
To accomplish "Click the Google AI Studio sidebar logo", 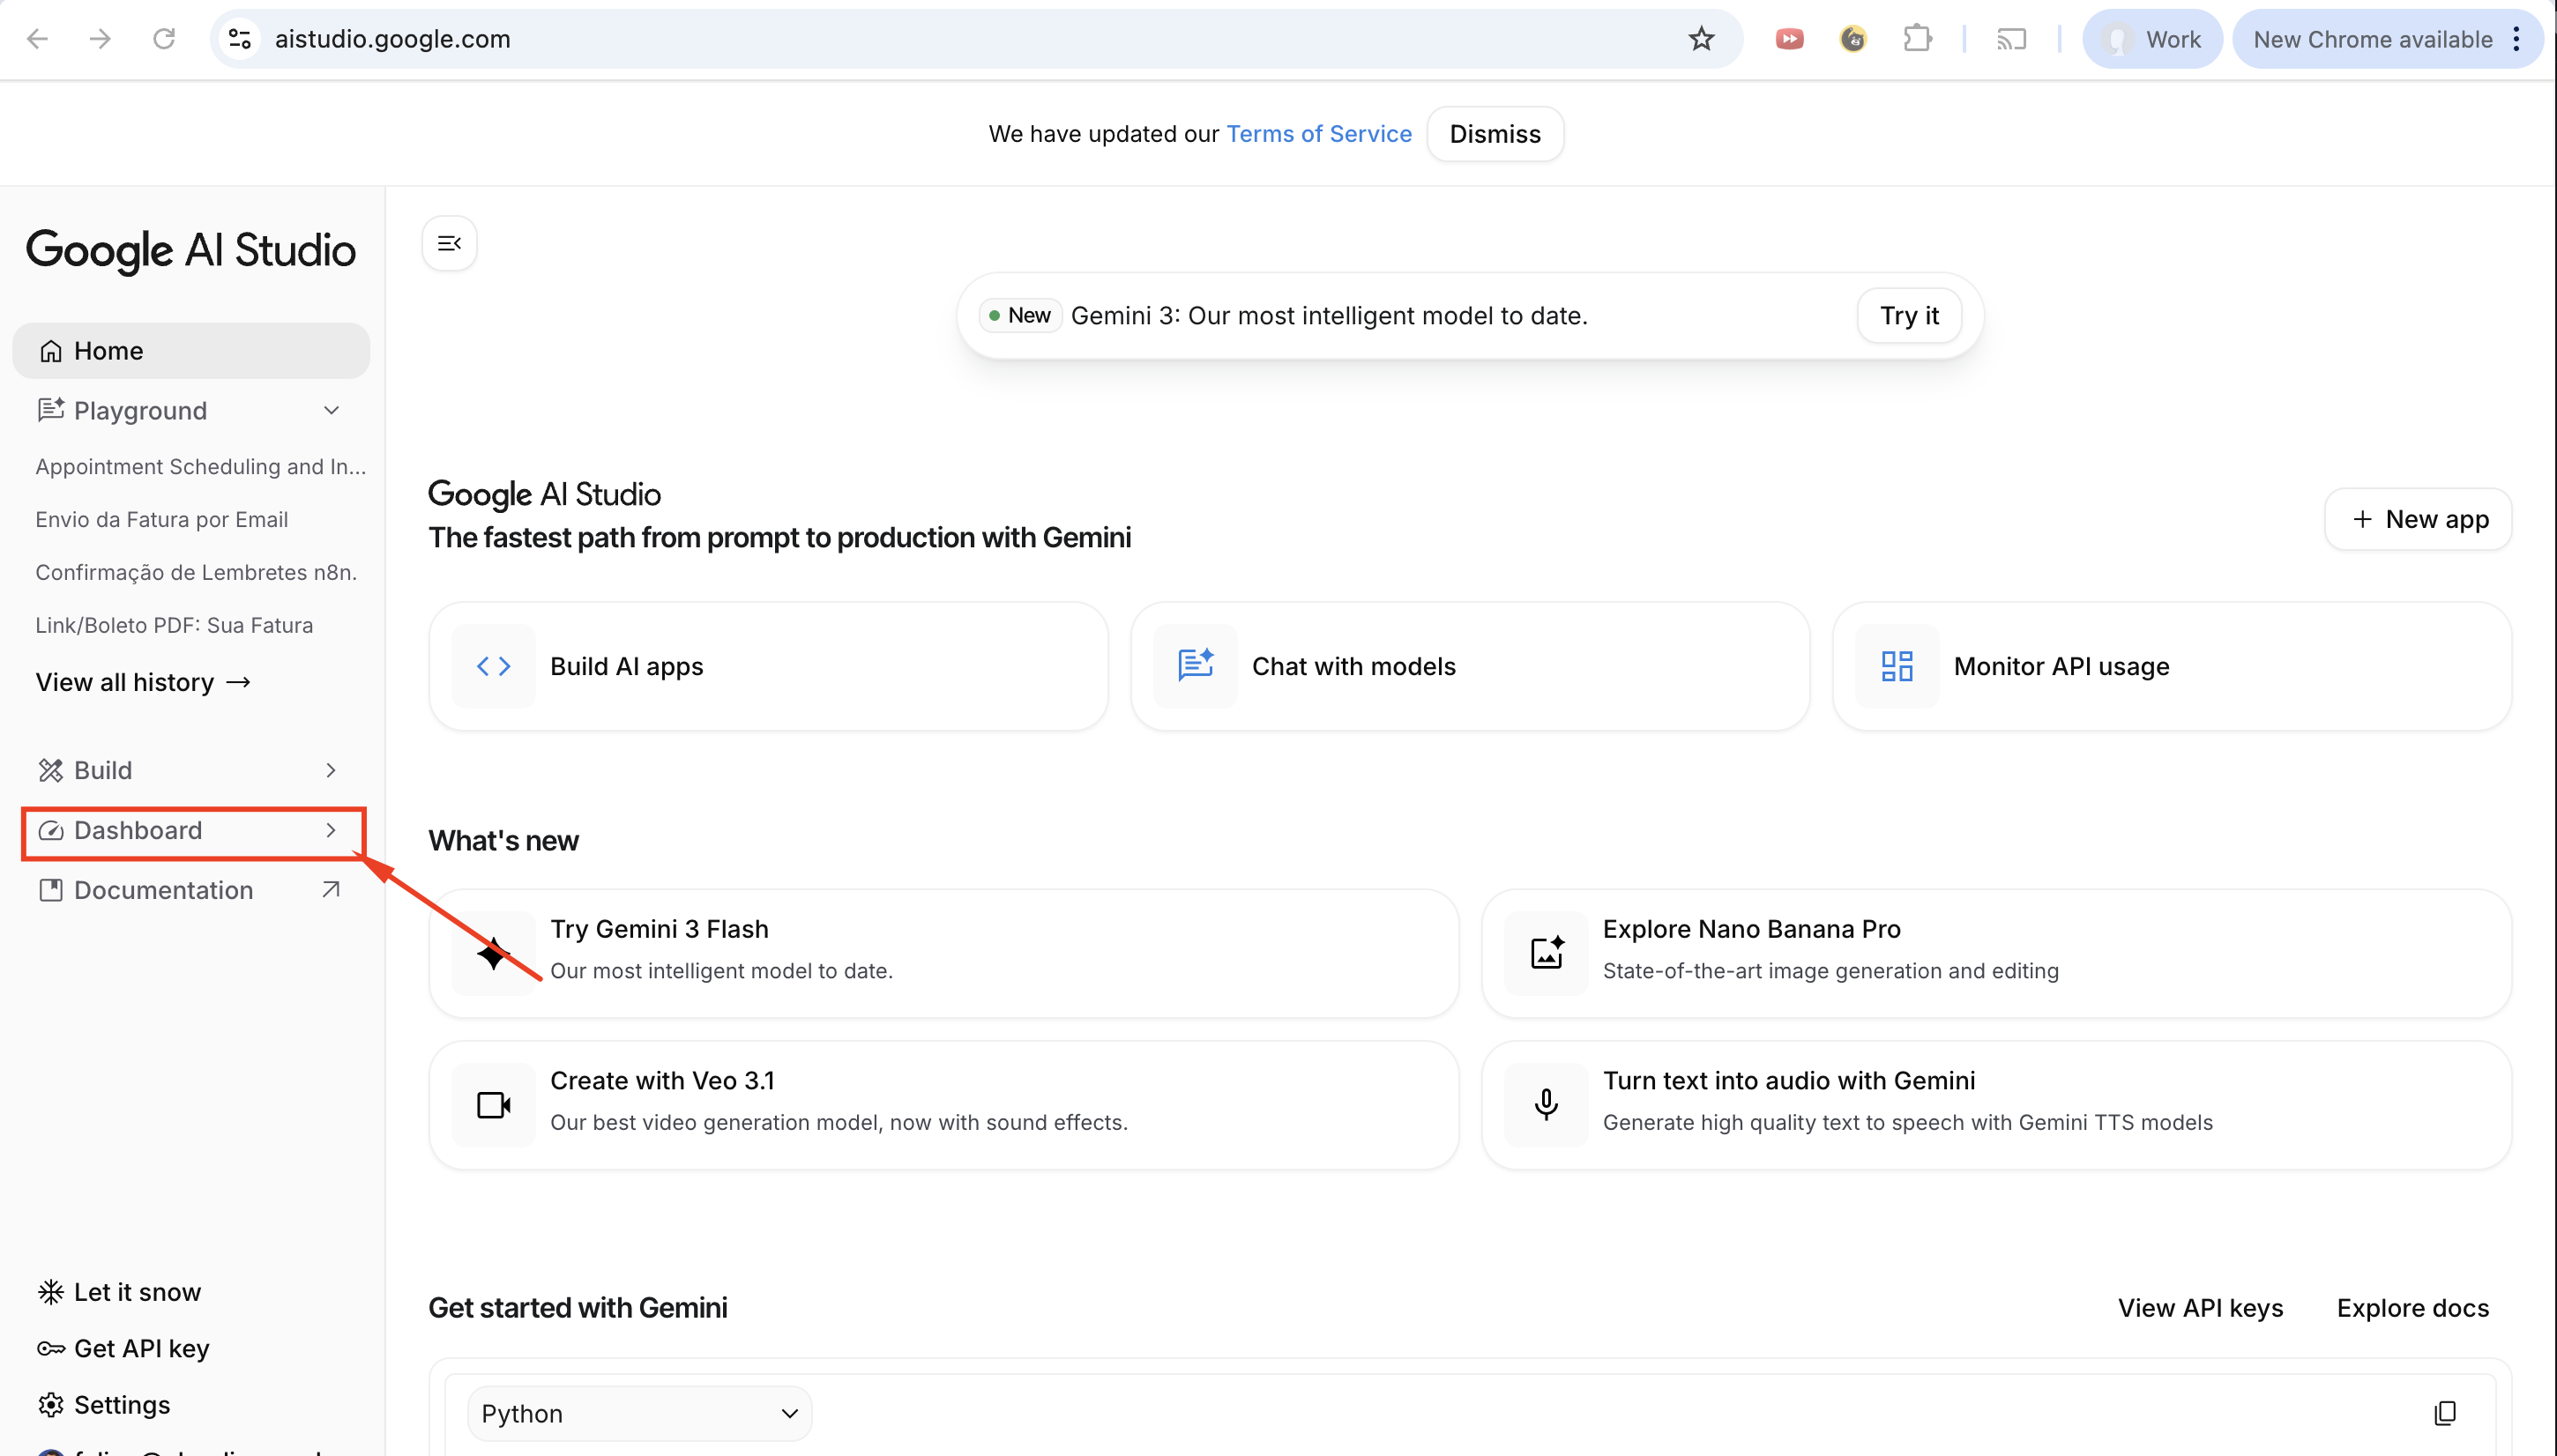I will click(x=190, y=250).
